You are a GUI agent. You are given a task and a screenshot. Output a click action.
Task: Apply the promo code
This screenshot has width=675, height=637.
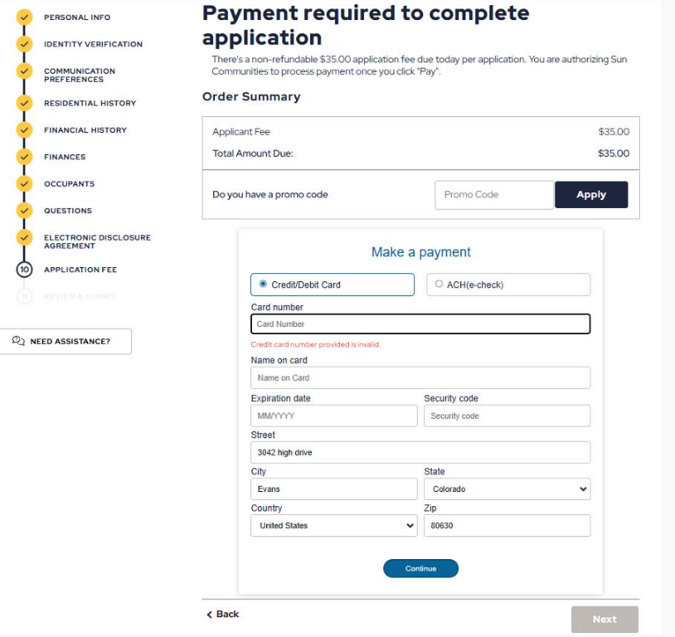click(591, 195)
